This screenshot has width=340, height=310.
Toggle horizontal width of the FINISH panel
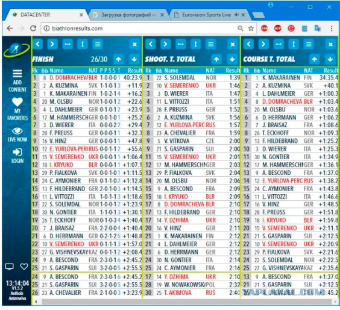click(68, 44)
